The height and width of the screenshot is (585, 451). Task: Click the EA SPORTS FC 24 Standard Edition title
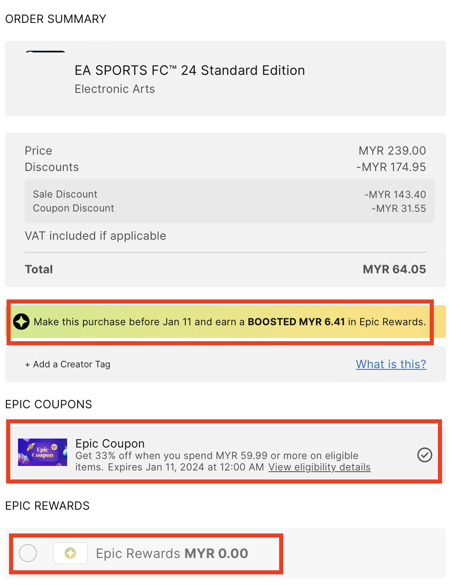click(189, 70)
